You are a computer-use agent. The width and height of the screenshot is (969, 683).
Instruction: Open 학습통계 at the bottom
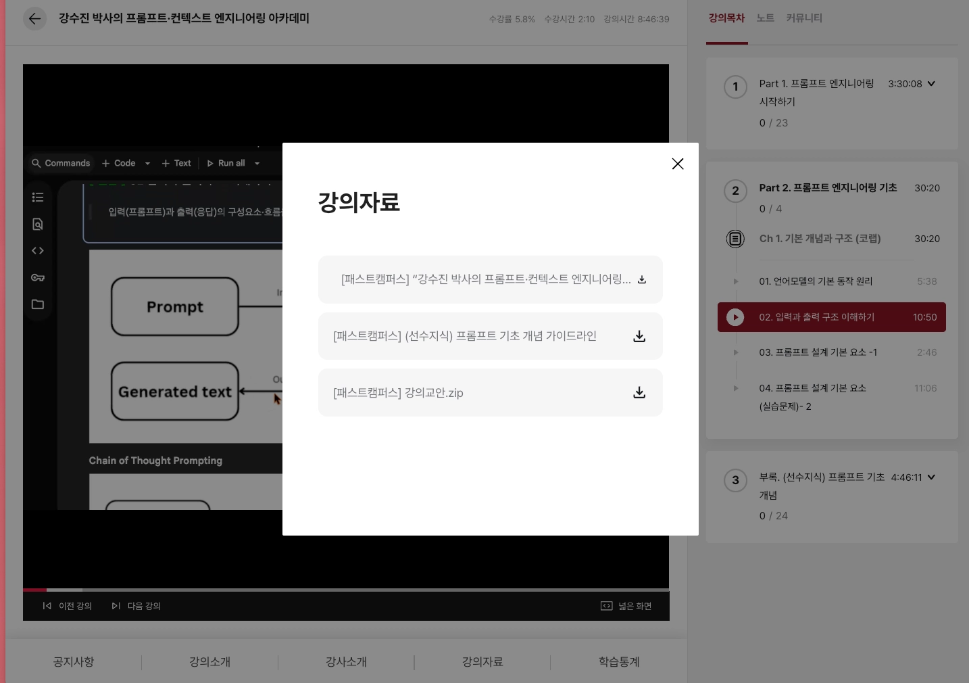coord(618,661)
